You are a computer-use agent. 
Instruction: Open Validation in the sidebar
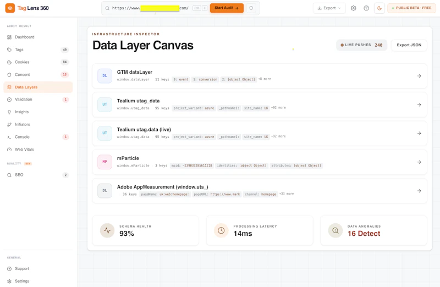tap(38, 100)
